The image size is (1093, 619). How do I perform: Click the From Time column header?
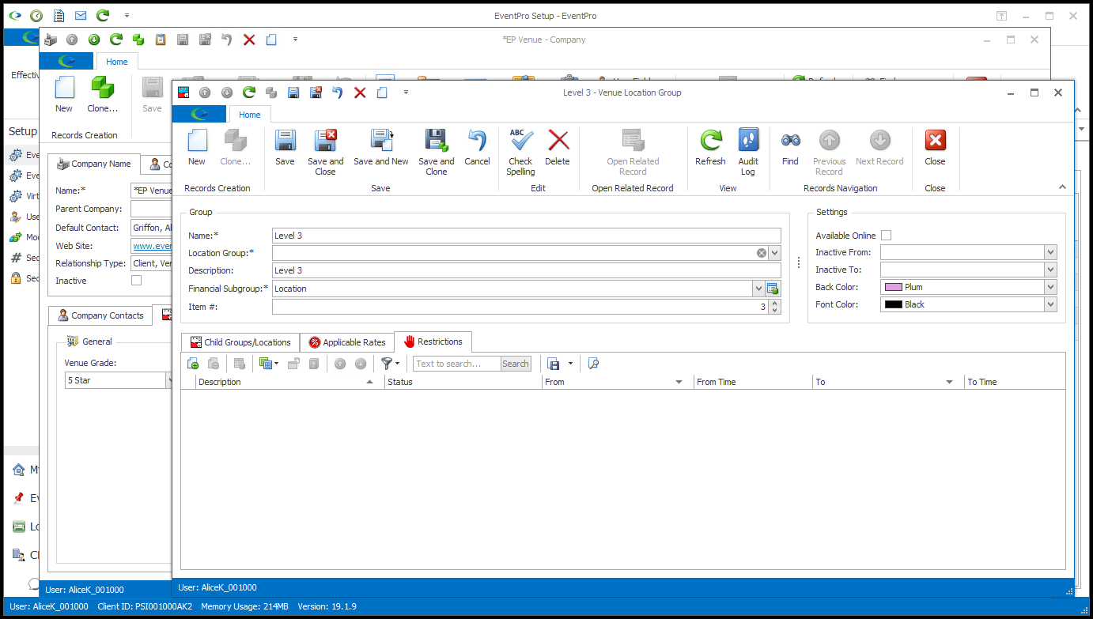click(753, 382)
